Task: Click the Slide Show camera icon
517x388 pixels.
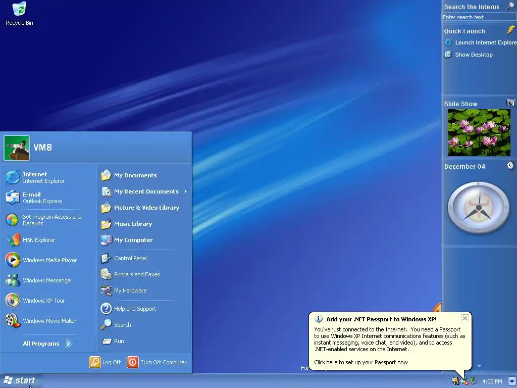Action: (x=510, y=103)
